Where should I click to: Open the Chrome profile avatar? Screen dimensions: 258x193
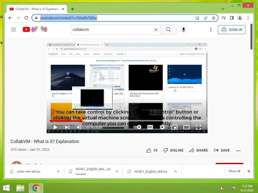[240, 18]
